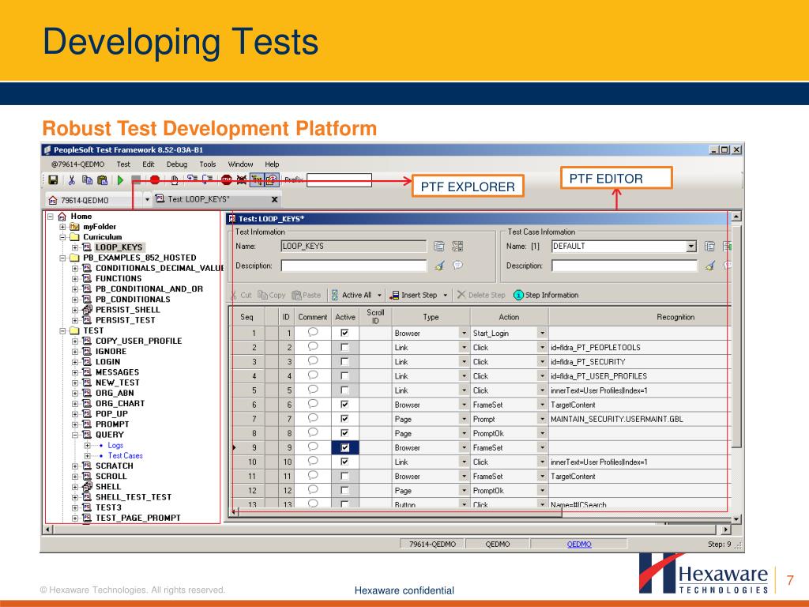Check Active checkbox for step 5
809x607 pixels.
[344, 390]
